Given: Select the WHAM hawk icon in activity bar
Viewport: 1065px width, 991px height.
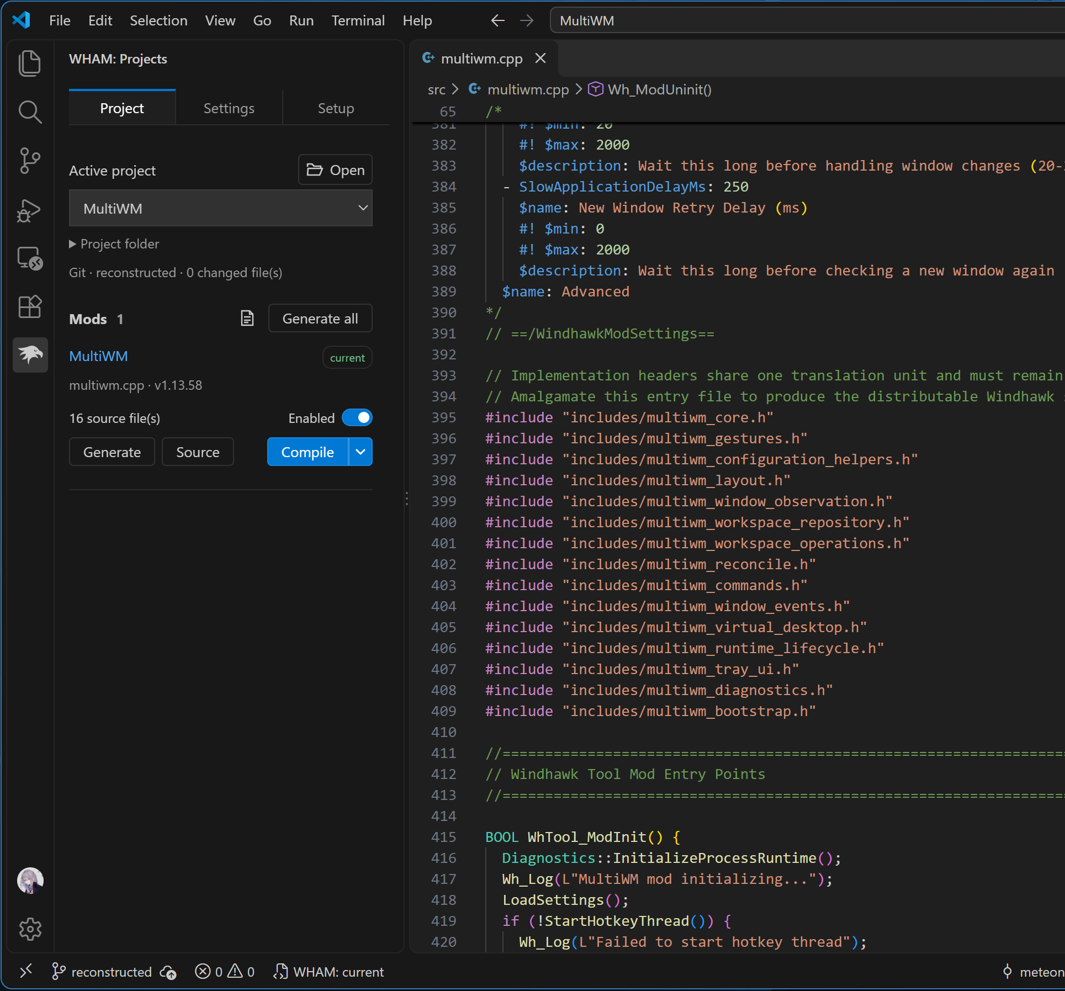Looking at the screenshot, I should tap(30, 355).
